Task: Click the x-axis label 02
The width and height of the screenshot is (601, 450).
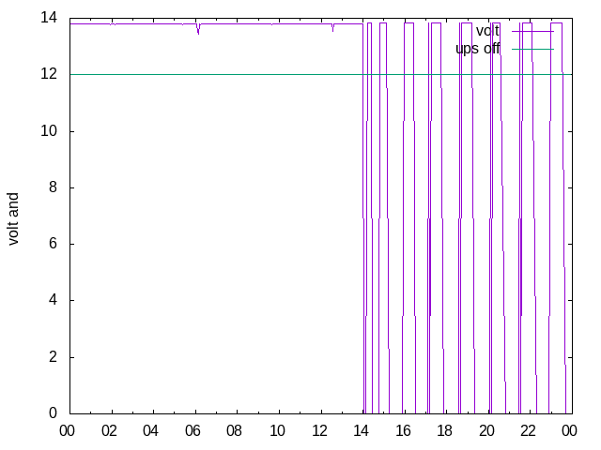Action: click(x=109, y=431)
